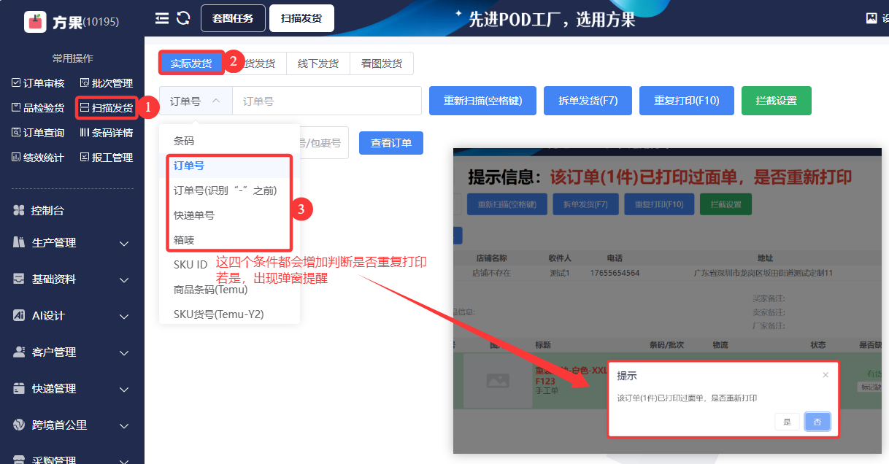The height and width of the screenshot is (464, 889).
Task: Open 批次管理 shortcut
Action: point(107,83)
